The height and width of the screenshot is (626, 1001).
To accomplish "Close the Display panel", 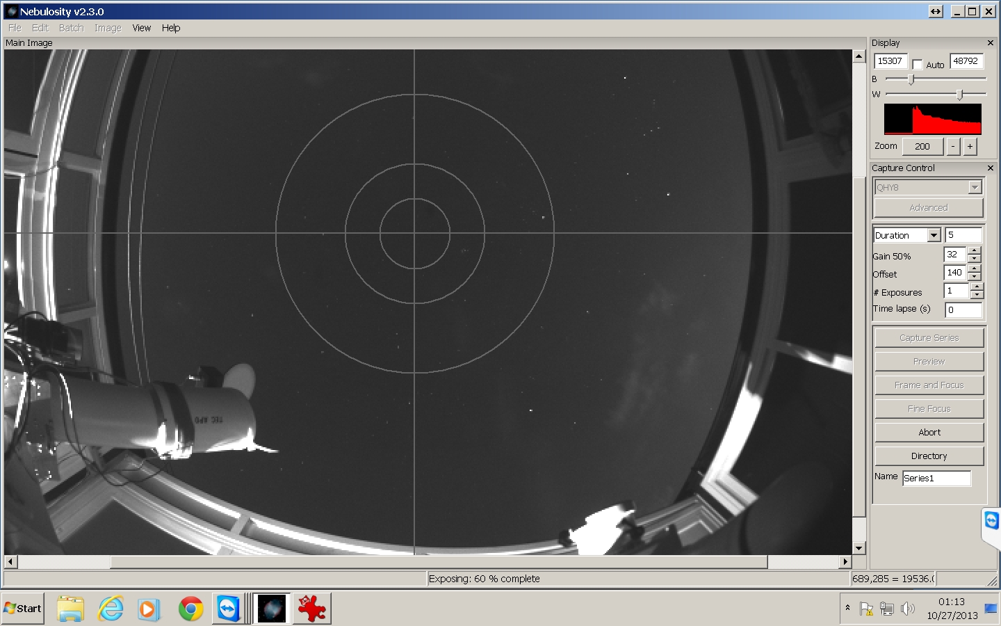I will [991, 43].
